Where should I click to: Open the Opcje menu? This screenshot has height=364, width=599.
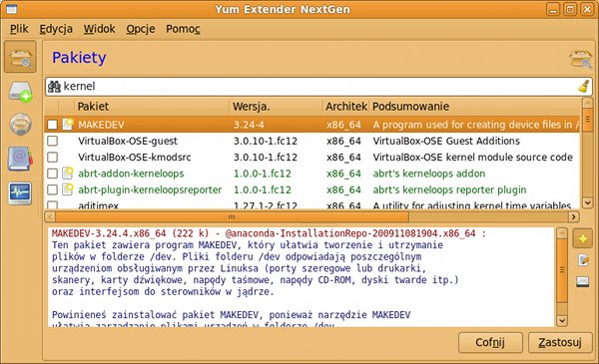tap(141, 29)
